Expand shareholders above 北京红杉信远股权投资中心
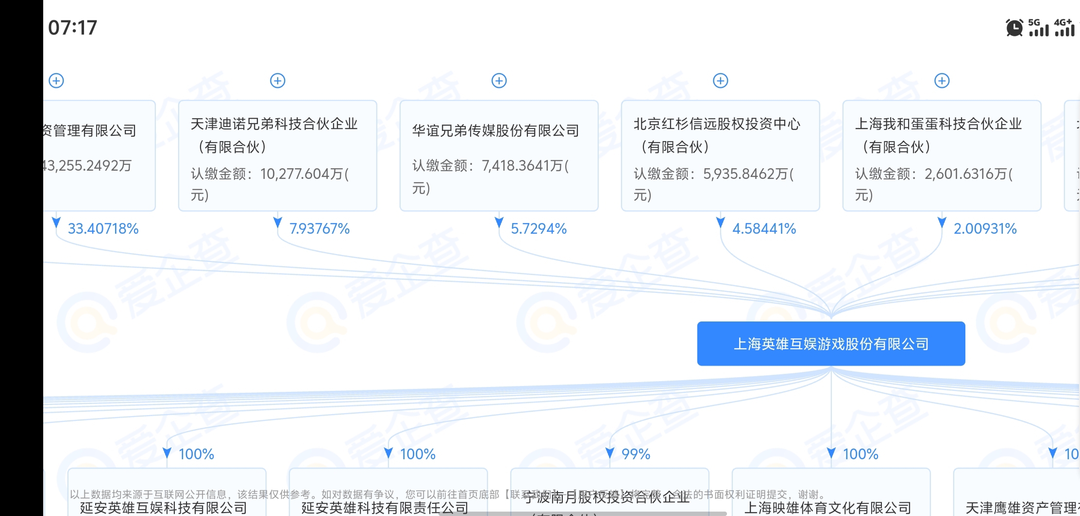The height and width of the screenshot is (516, 1080). (x=721, y=81)
